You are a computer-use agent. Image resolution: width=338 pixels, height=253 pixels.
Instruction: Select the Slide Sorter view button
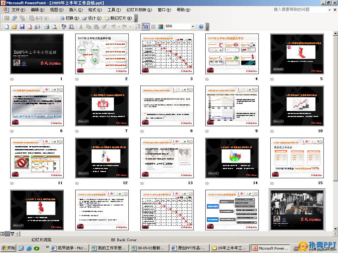8,234
